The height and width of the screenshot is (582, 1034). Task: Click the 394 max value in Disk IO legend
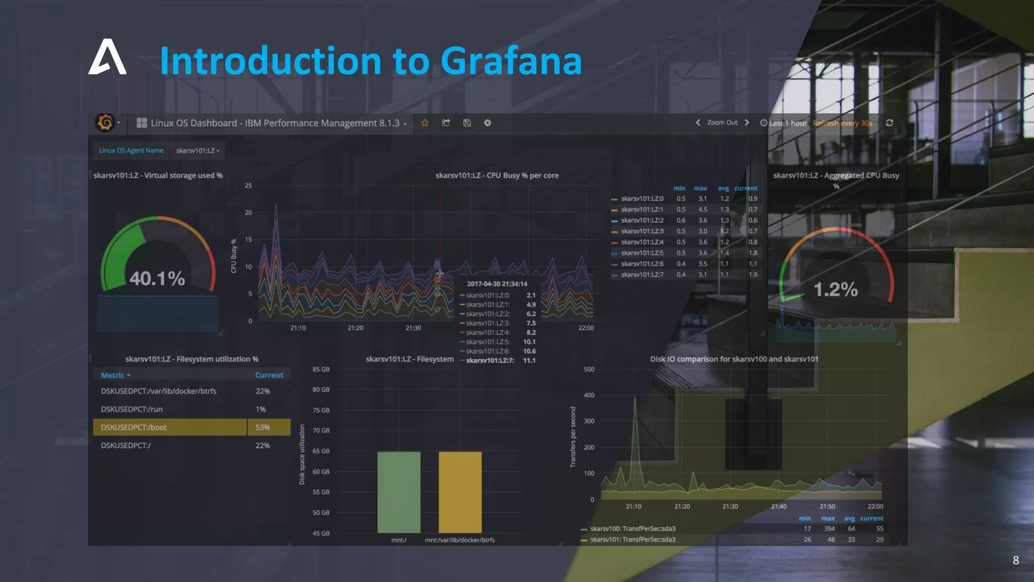830,528
